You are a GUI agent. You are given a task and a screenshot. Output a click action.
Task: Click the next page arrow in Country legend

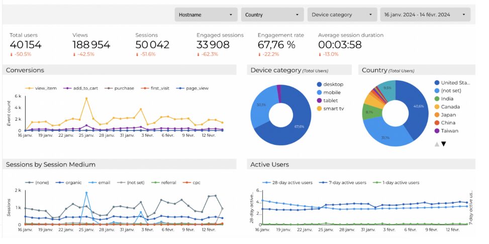click(444, 144)
